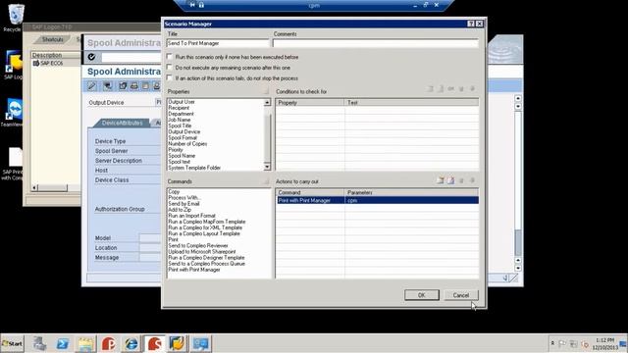
Task: Check 'If an action fails, do not stop the process'
Action: [170, 77]
